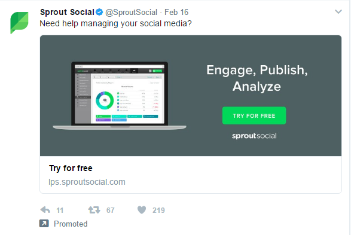Click the blue verified badge icon
The image size is (351, 235).
[x=99, y=12]
